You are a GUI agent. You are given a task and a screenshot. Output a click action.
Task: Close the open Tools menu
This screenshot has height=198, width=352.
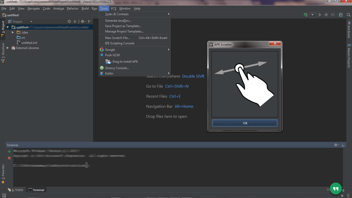pos(104,9)
